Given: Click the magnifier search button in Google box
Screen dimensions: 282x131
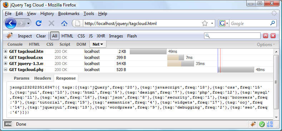Looking at the screenshot, I should click(272, 23).
